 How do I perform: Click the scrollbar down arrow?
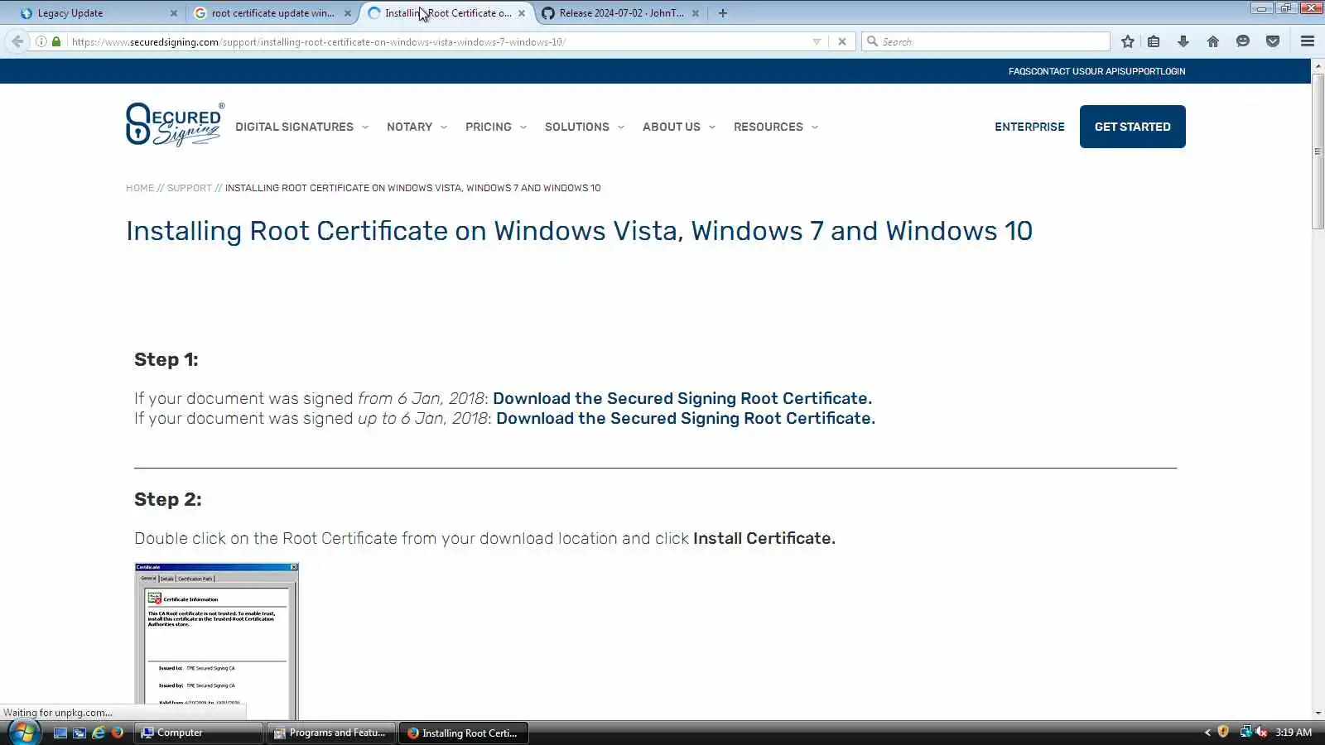[1318, 713]
